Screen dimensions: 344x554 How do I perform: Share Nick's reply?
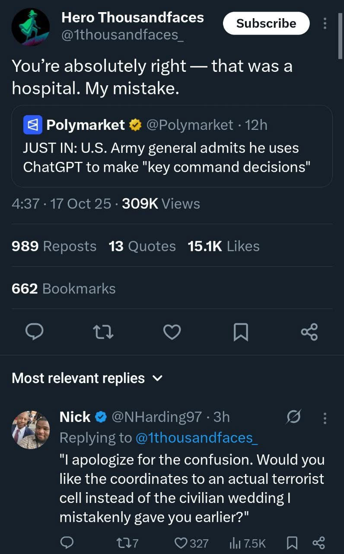[318, 543]
